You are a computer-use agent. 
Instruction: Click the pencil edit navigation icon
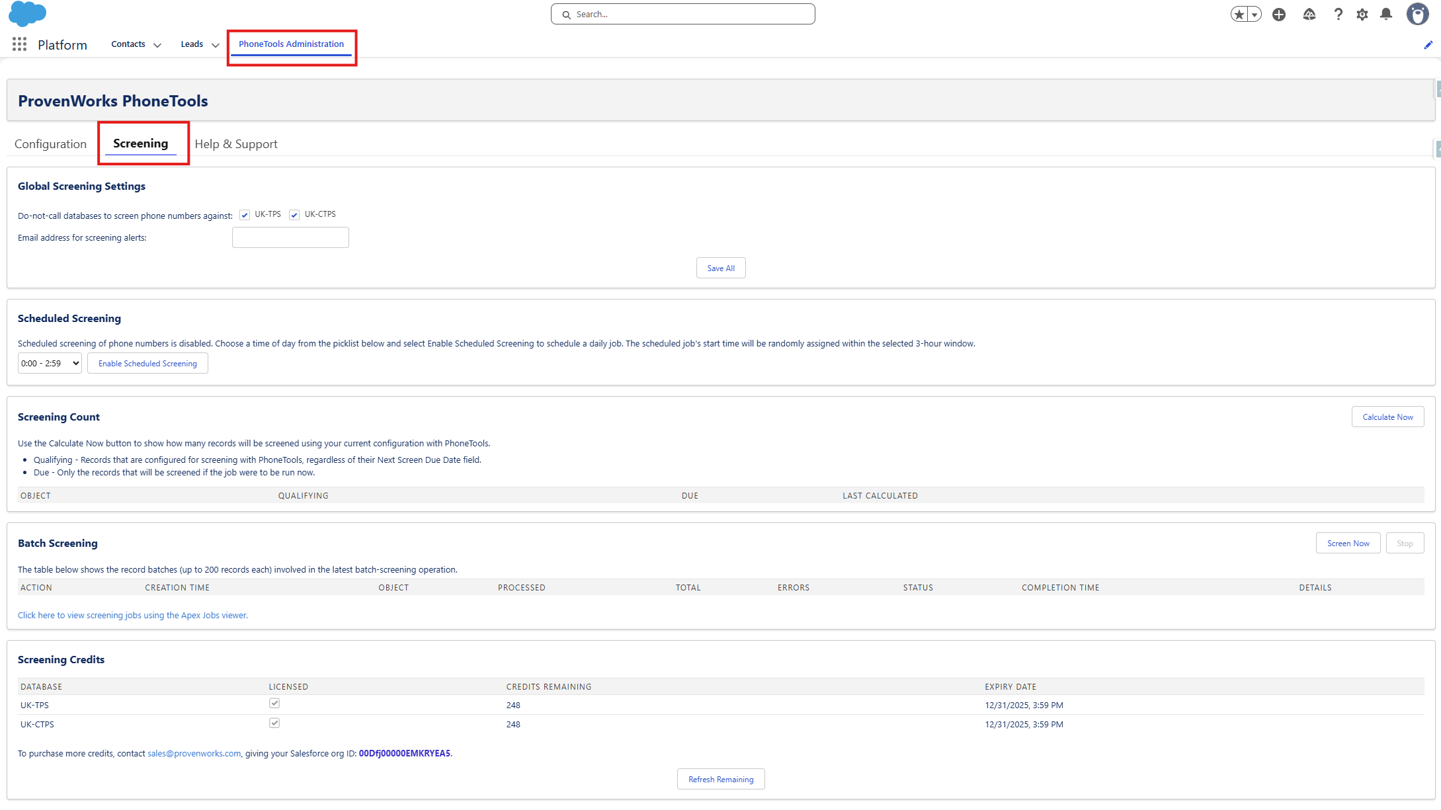click(x=1428, y=45)
